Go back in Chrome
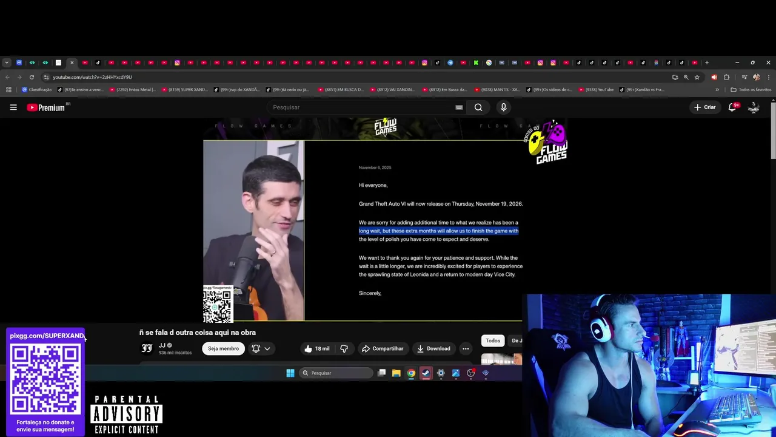The width and height of the screenshot is (776, 437). coord(7,77)
